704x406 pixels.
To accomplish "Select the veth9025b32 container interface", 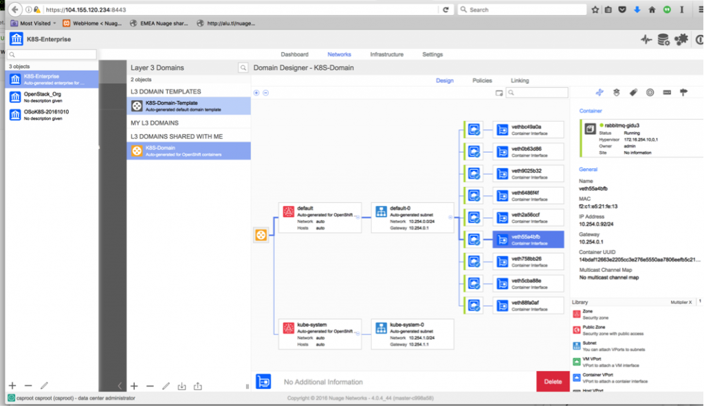I will tap(529, 174).
